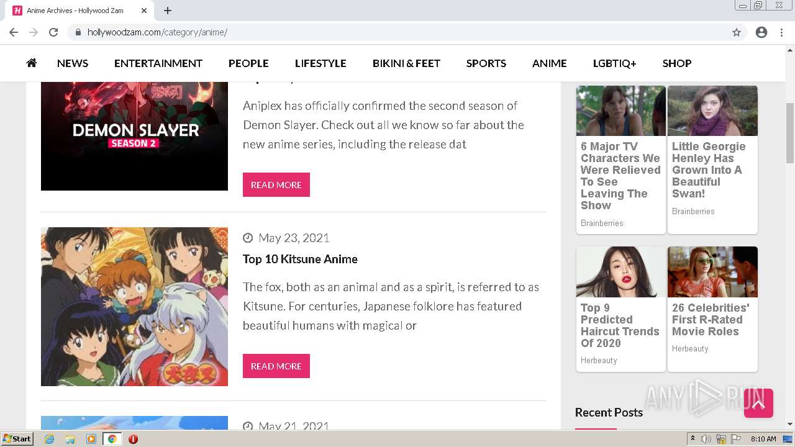This screenshot has width=795, height=447.
Task: Open the file explorer taskbar icon
Action: pyautogui.click(x=70, y=439)
